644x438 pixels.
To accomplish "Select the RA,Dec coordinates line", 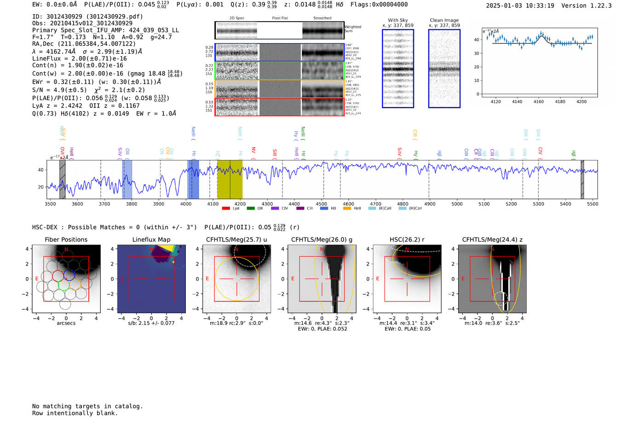I will point(84,44).
